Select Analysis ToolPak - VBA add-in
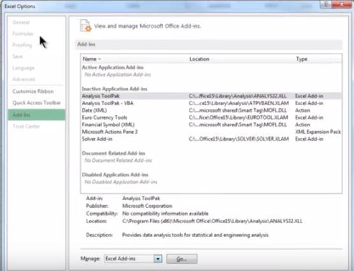 coord(108,103)
